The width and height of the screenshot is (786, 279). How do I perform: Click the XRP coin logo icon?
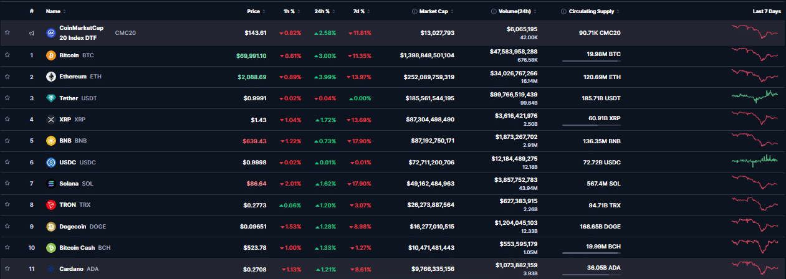pyautogui.click(x=51, y=120)
